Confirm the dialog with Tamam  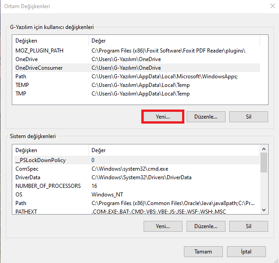[x=203, y=252]
